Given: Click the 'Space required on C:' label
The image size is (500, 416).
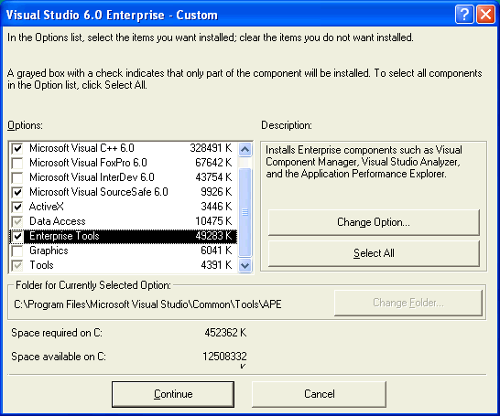Looking at the screenshot, I should (x=57, y=333).
